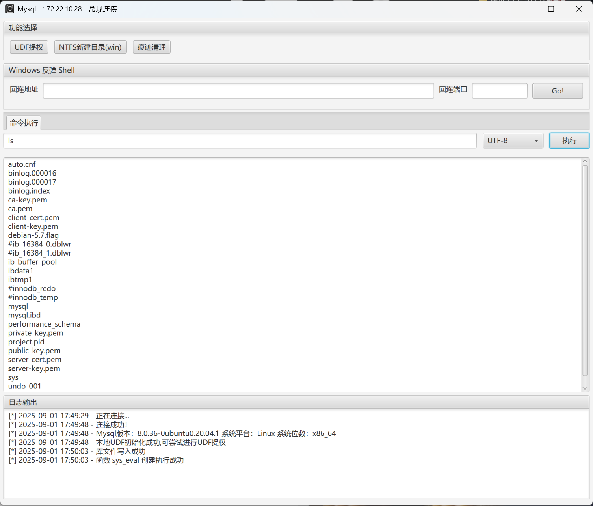Click the debian-5.7.flag line in output

[33, 235]
